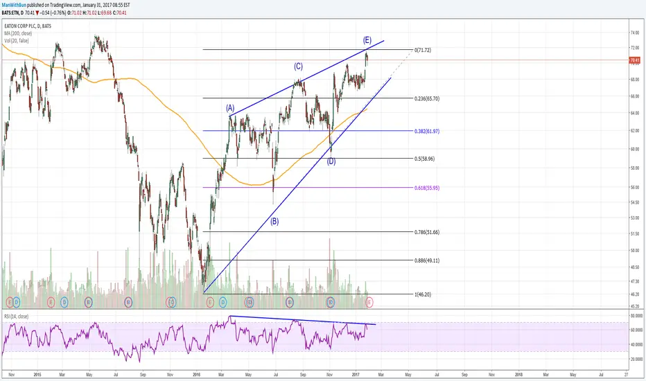Click the current price tag 70.41 on axis
The height and width of the screenshot is (381, 646).
tap(634, 60)
